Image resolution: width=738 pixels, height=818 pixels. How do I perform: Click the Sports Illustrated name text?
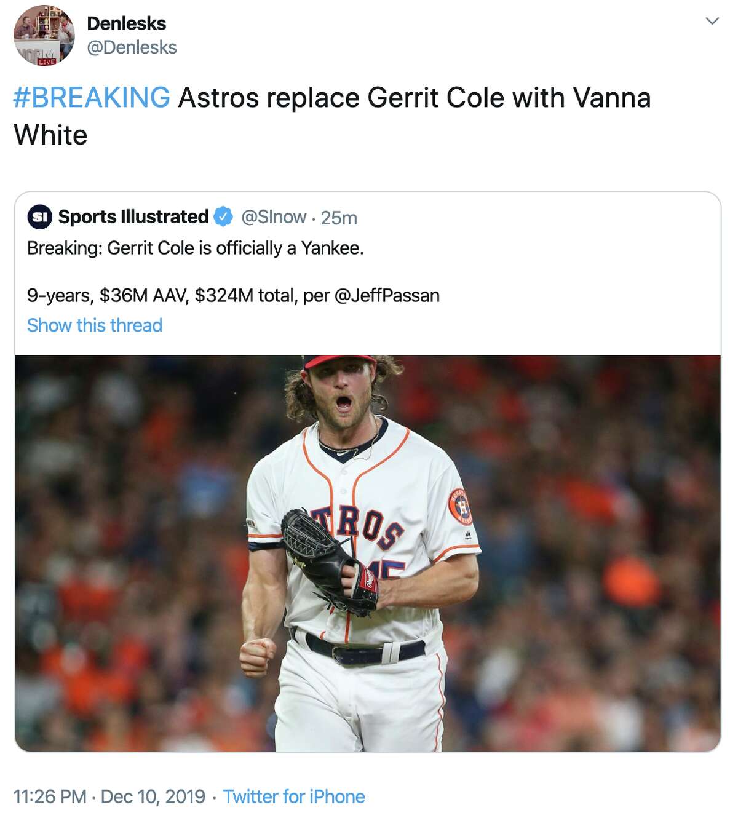pos(132,216)
